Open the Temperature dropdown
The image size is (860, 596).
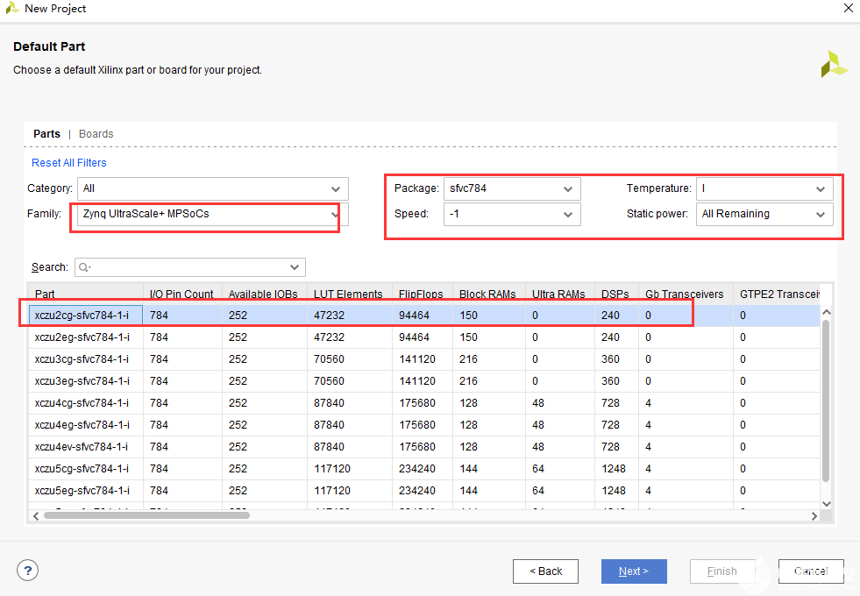pyautogui.click(x=764, y=188)
